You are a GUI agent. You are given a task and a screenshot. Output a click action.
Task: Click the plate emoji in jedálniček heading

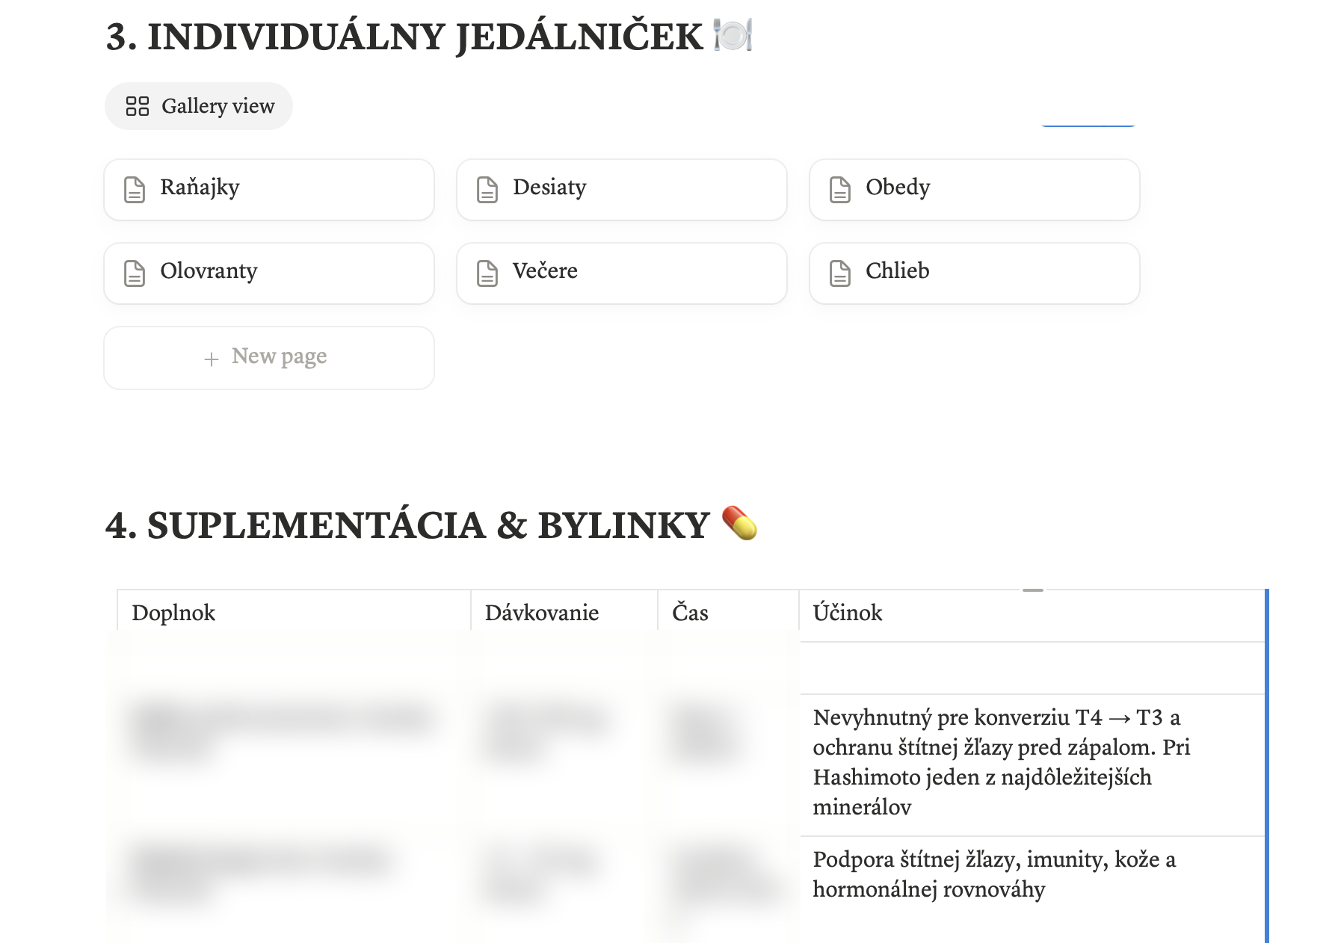[x=733, y=35]
